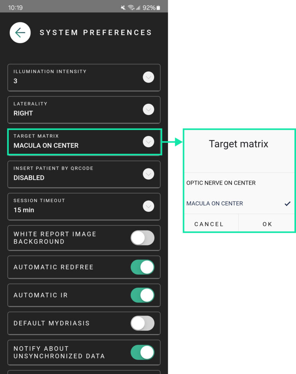This screenshot has width=296, height=374.
Task: Disable the Automatic Redfree switch
Action: point(143,267)
